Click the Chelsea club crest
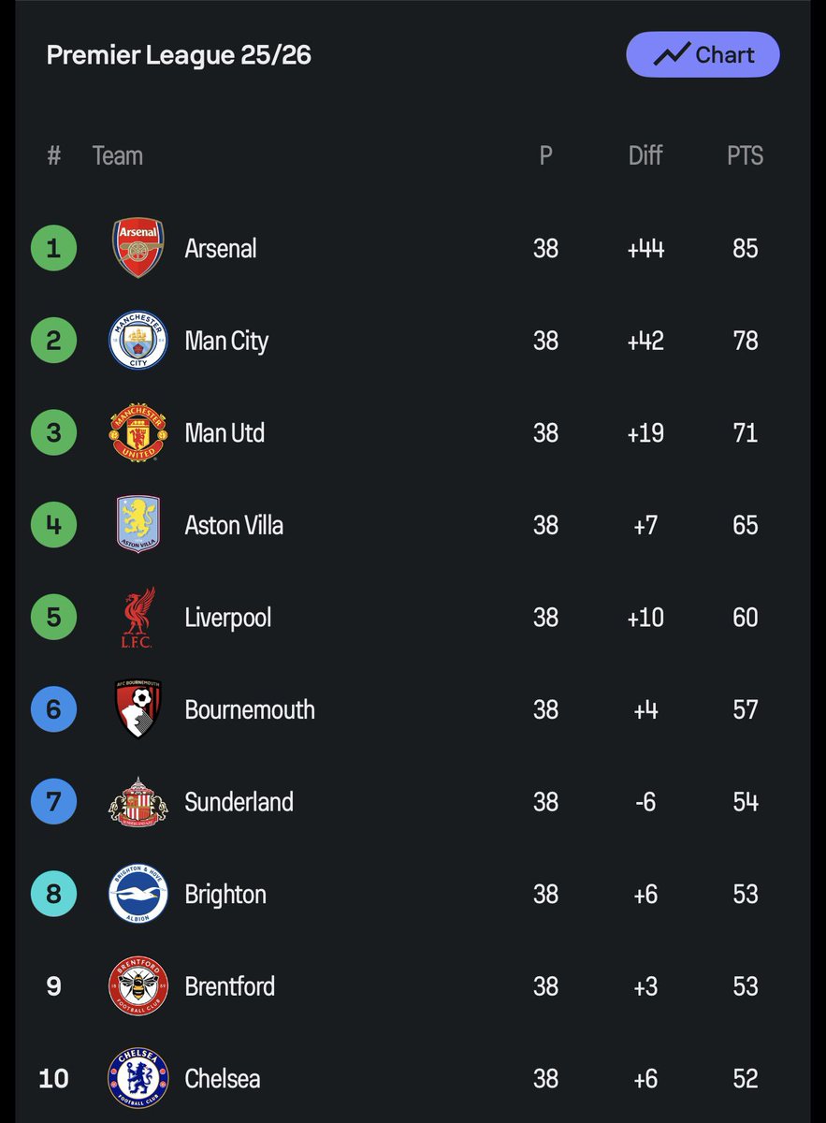826x1123 pixels. [x=138, y=1078]
